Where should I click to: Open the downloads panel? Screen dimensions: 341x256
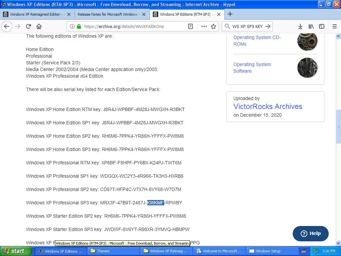coord(300,26)
